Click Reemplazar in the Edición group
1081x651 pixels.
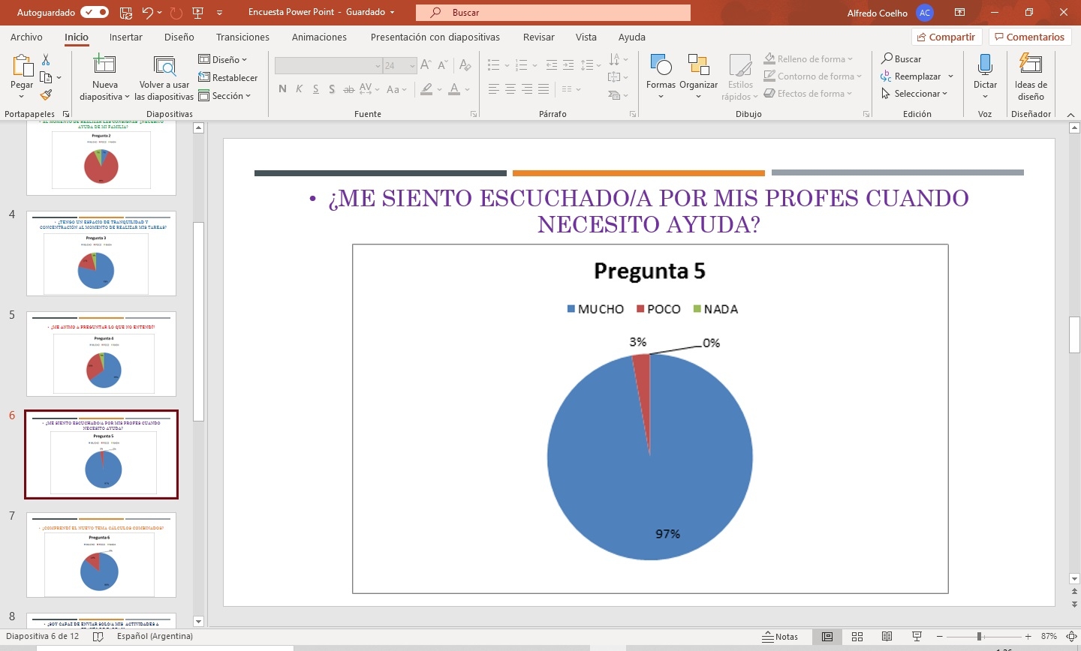click(x=917, y=76)
